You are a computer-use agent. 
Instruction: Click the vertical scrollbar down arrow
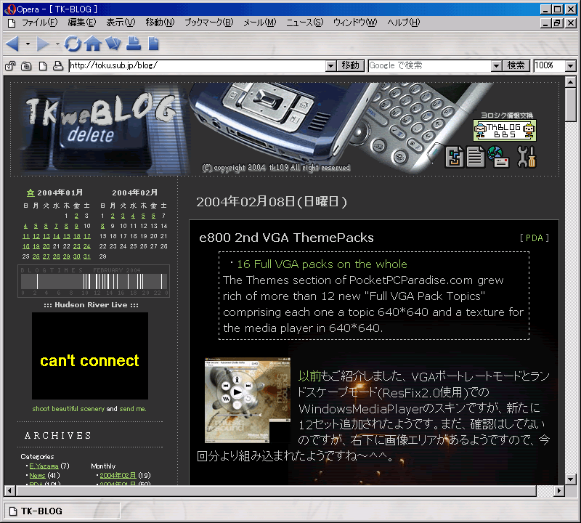(571, 479)
